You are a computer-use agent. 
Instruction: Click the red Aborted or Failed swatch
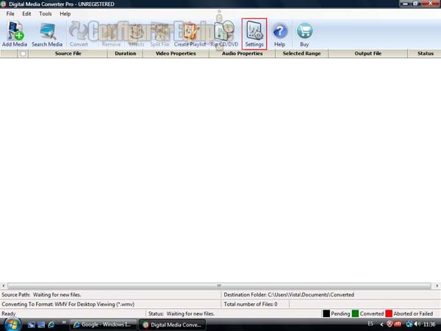pos(389,313)
